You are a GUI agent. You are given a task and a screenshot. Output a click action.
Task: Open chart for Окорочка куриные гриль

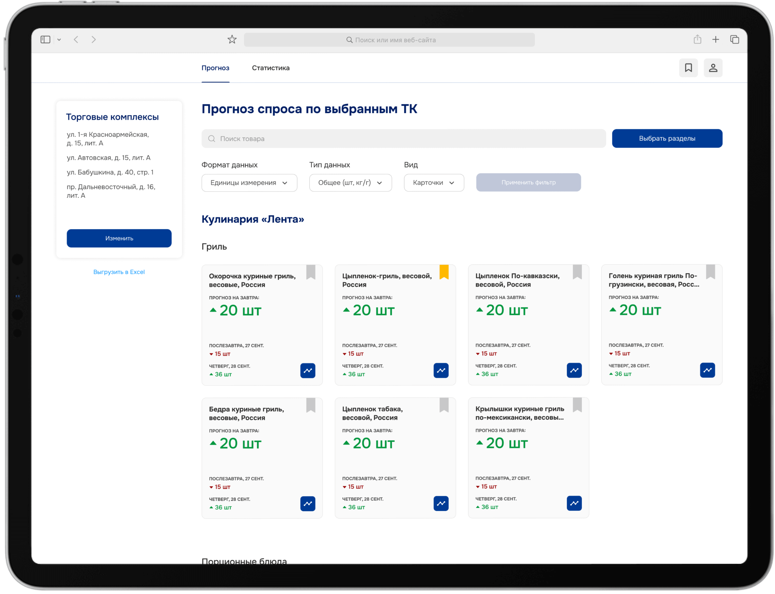tap(308, 371)
